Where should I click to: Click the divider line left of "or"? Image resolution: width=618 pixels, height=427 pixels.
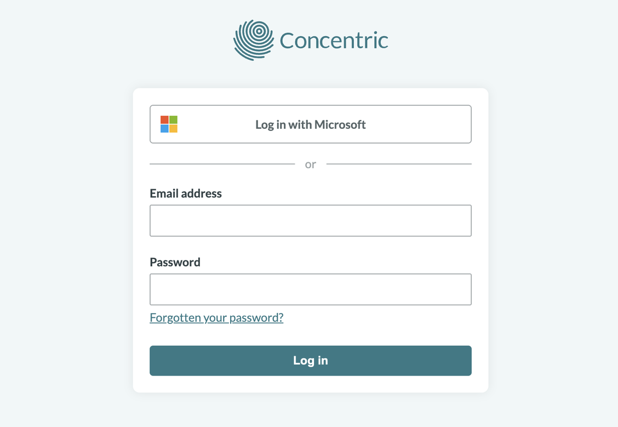(x=222, y=164)
